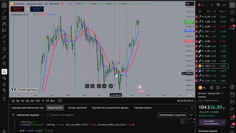236x133 pixels.
Task: Zoom in chart with plus button
Action: [x=93, y=86]
